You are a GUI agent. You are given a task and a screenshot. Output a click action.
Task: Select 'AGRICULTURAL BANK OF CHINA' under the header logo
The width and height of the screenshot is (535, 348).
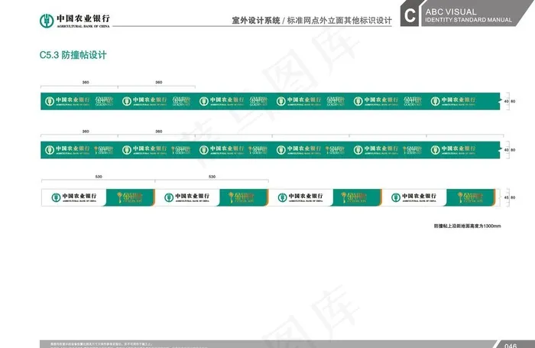83,26
